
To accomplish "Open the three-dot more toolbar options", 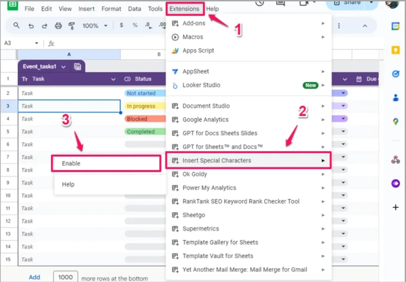I will click(x=339, y=26).
